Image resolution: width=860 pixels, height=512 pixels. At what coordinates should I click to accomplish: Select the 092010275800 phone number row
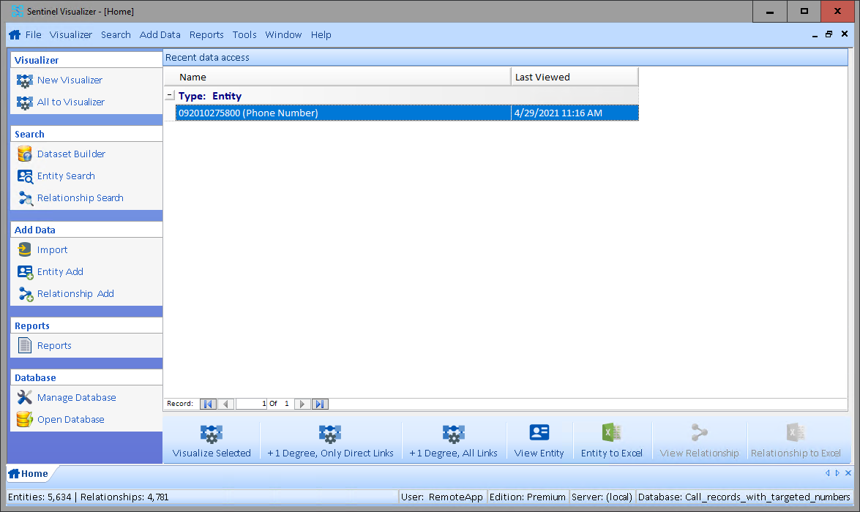[344, 113]
